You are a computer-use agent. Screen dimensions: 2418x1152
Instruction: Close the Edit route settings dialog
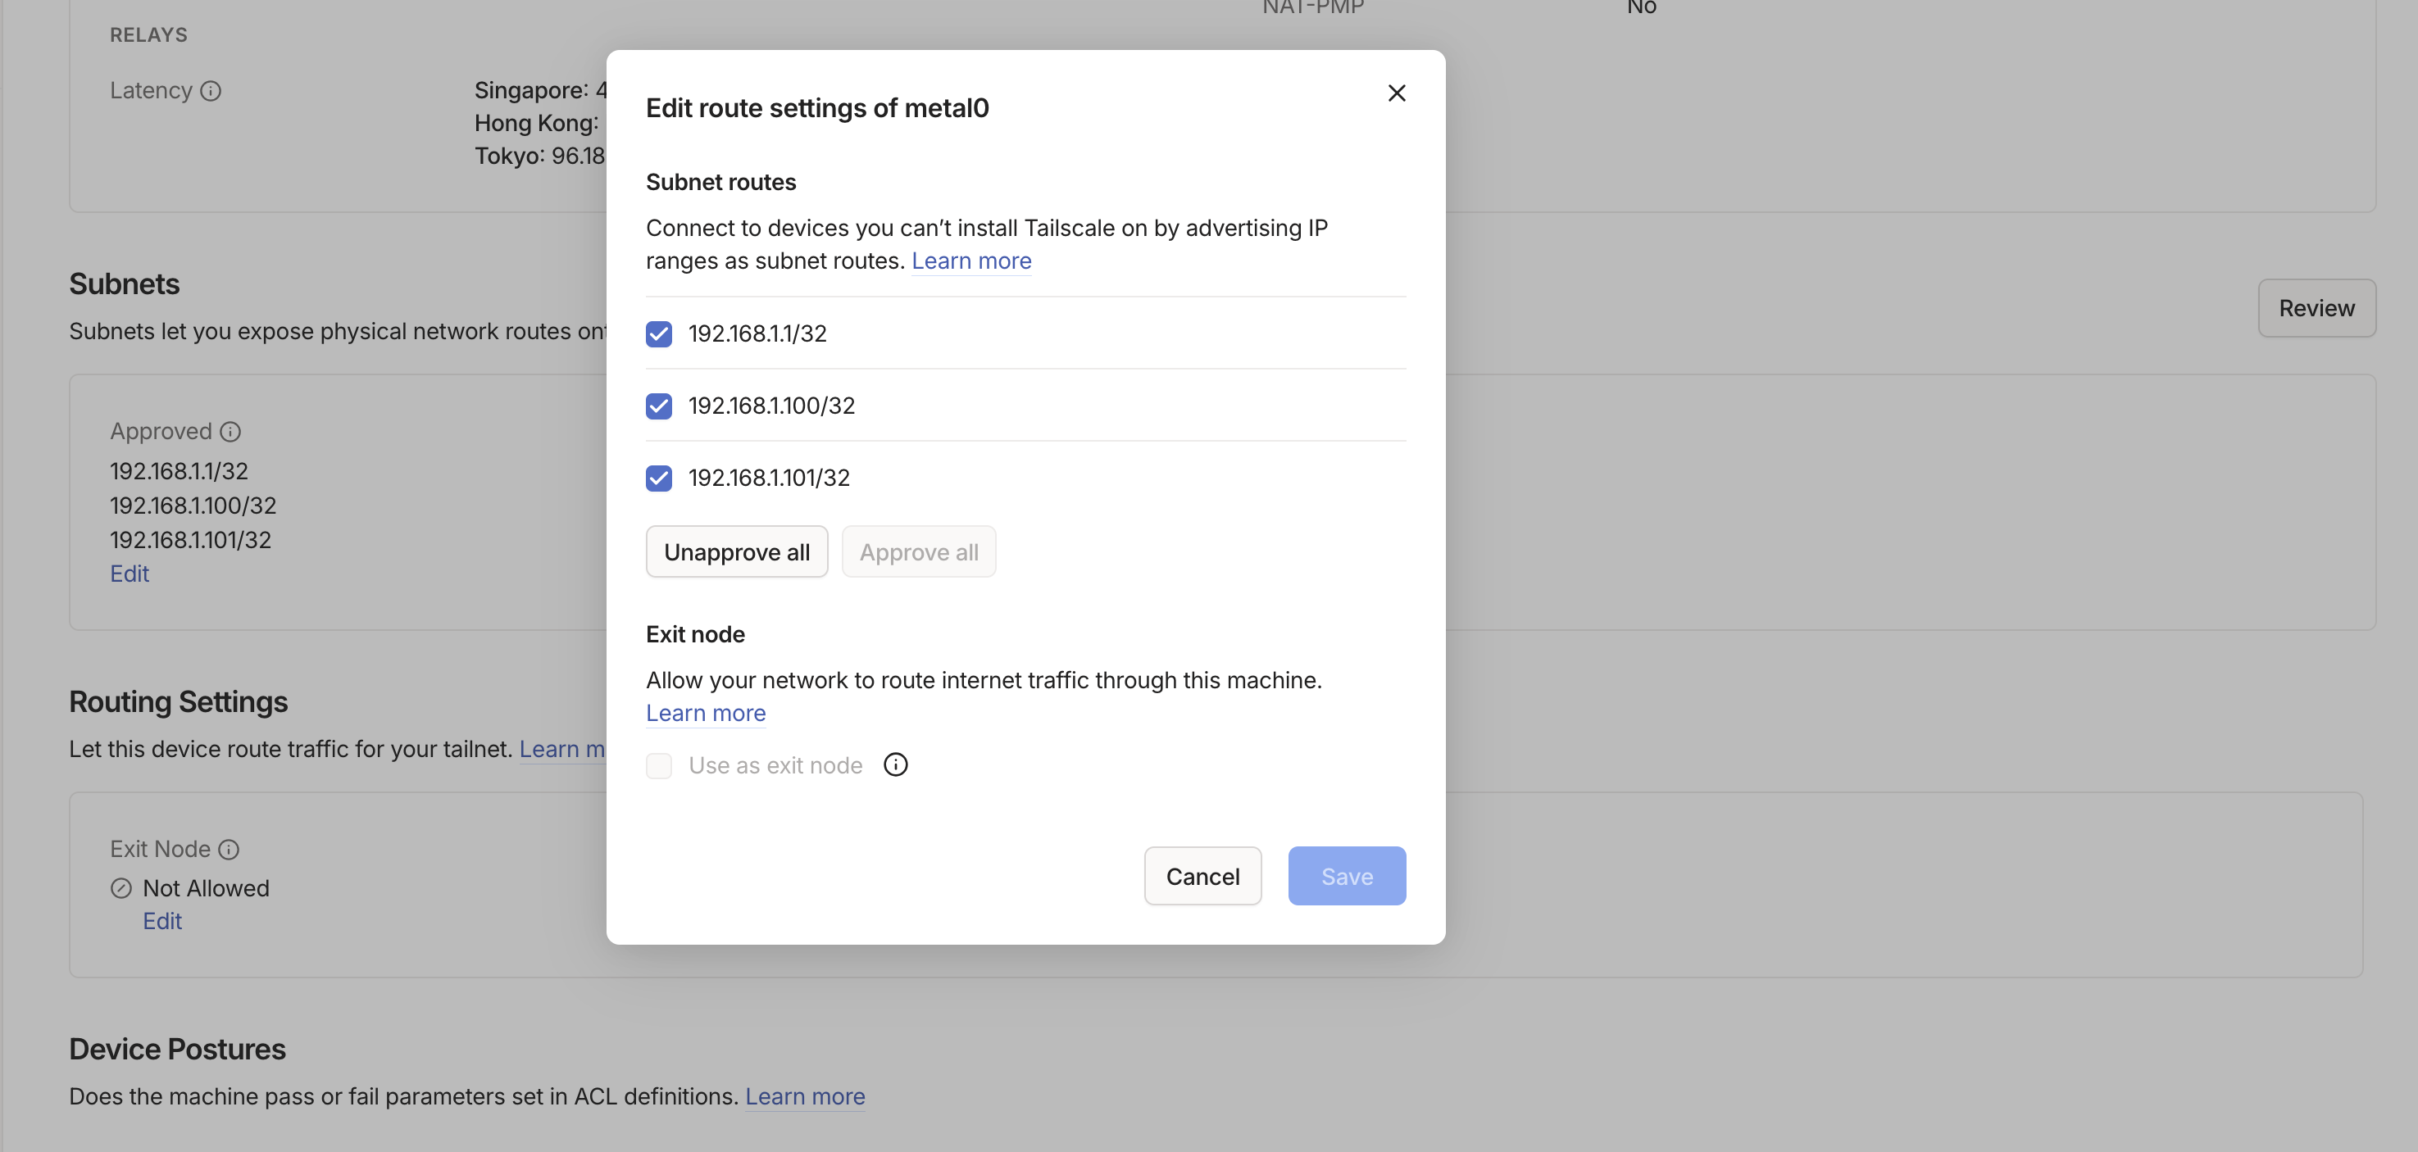(1397, 93)
